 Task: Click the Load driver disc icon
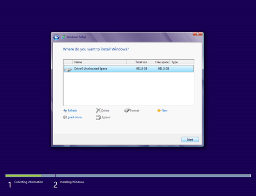pos(65,117)
